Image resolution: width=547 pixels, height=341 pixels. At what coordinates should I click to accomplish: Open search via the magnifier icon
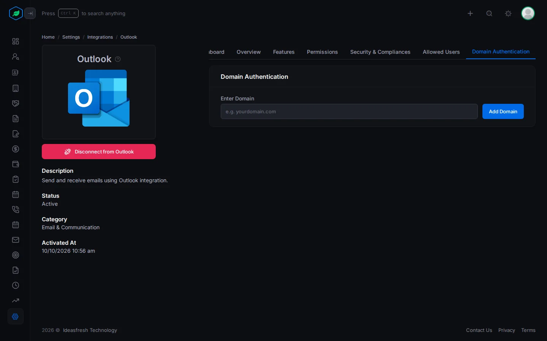pos(489,13)
